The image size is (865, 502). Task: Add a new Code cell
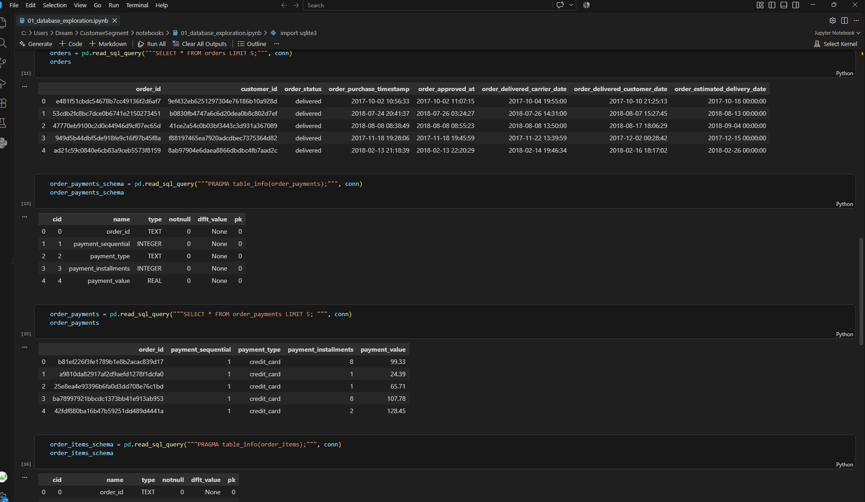coord(71,44)
